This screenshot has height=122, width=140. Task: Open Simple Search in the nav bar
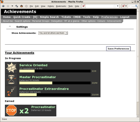(x=49, y=17)
